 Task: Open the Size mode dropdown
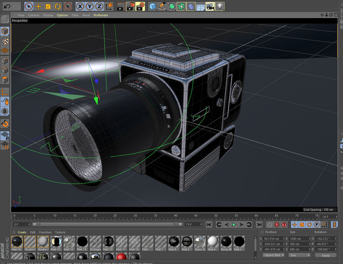coord(299,255)
